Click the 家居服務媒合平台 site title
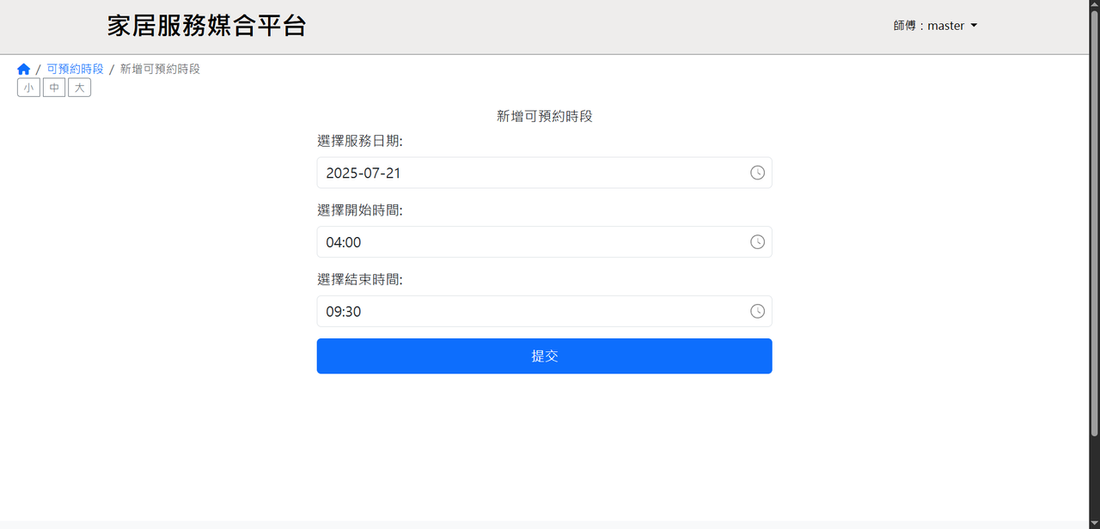Screen dimensions: 1100x529 pos(206,26)
